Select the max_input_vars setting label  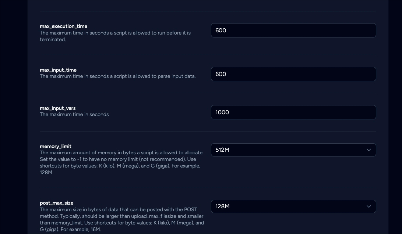[58, 108]
